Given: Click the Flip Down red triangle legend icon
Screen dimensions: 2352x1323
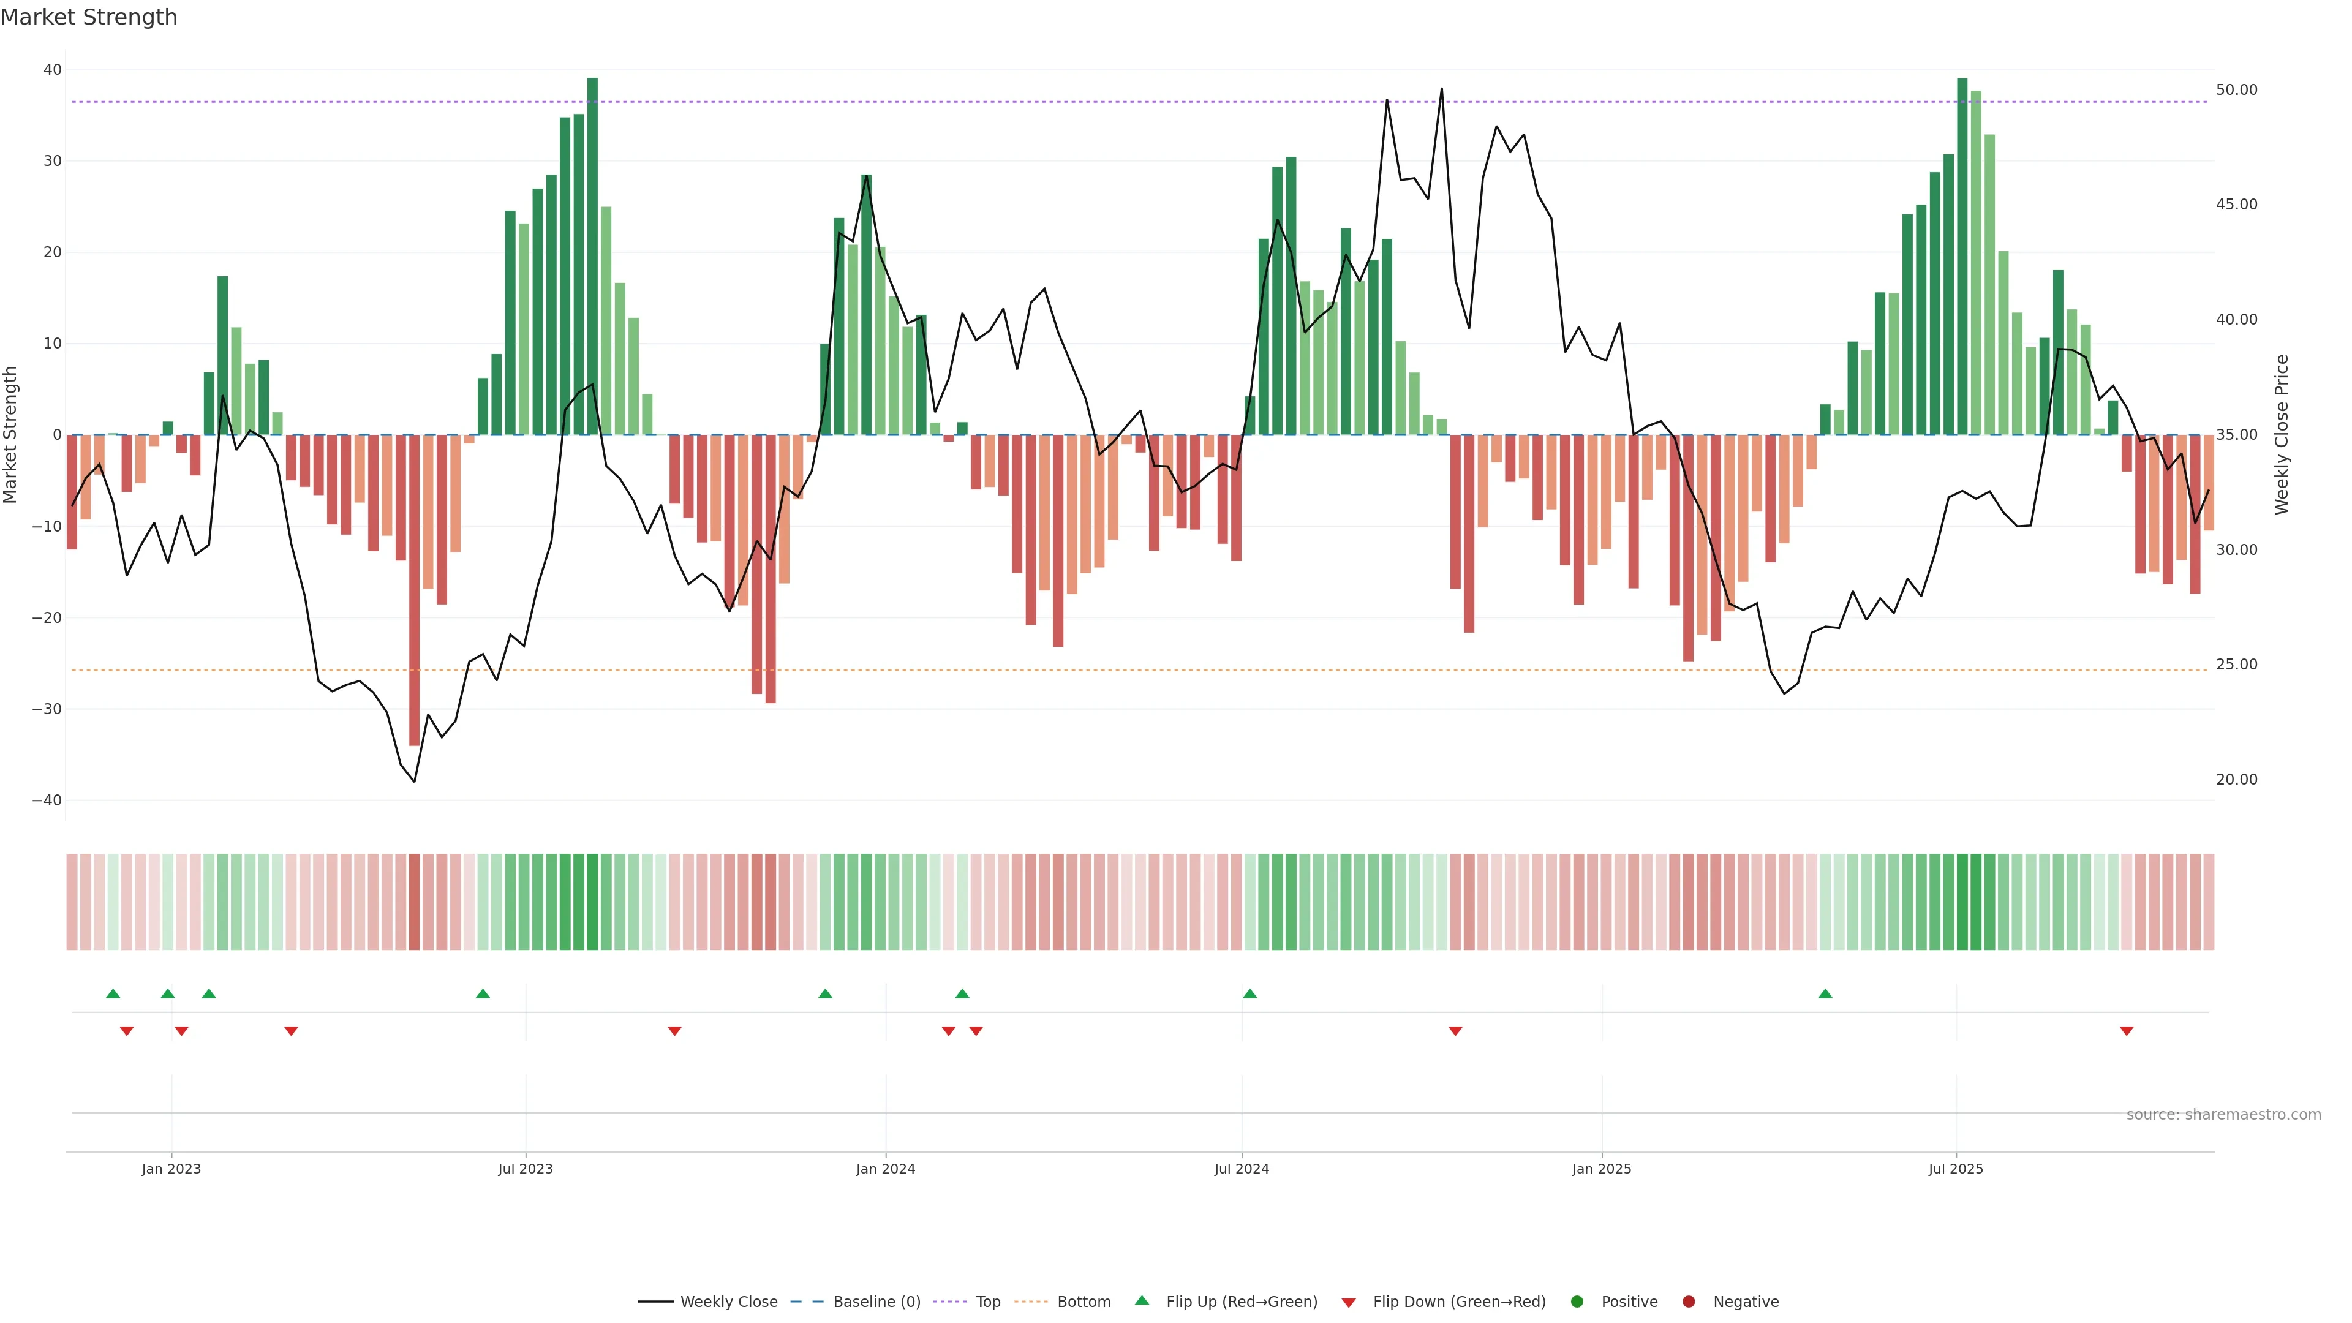Looking at the screenshot, I should pyautogui.click(x=1349, y=1303).
